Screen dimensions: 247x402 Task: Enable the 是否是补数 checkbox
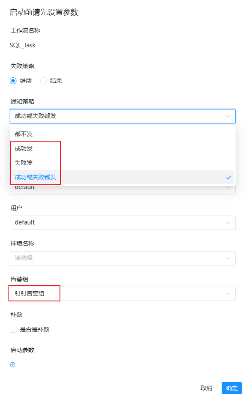coord(13,329)
